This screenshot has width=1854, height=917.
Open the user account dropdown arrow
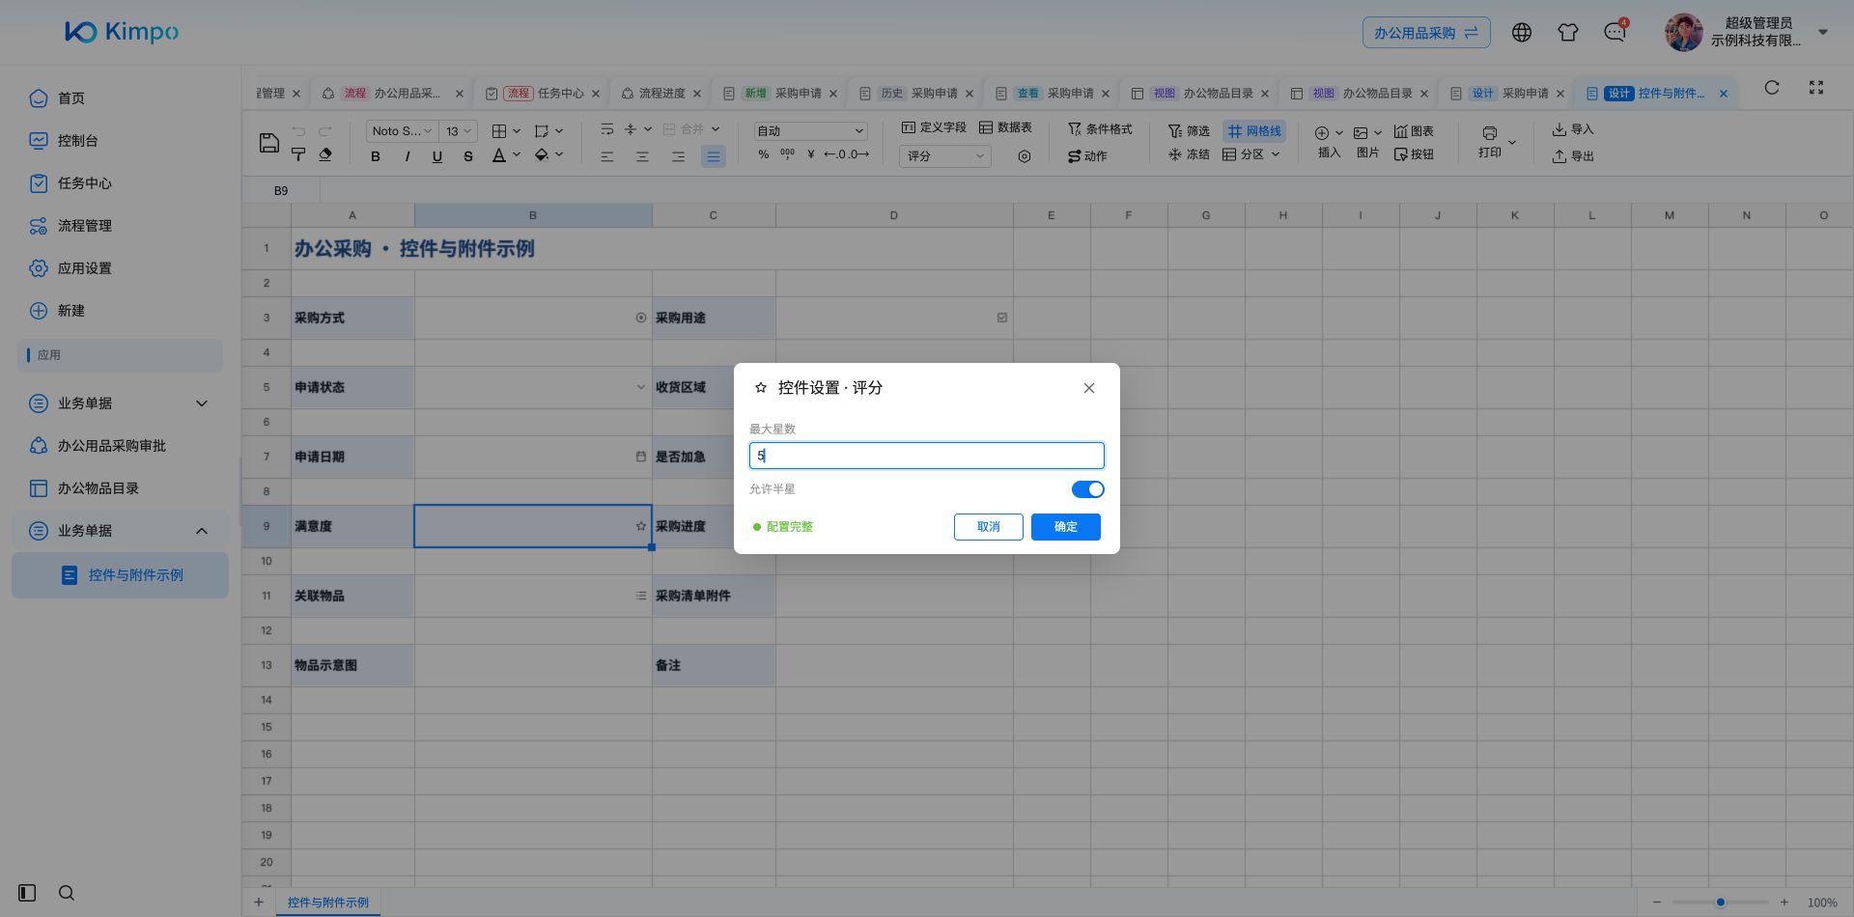1823,32
